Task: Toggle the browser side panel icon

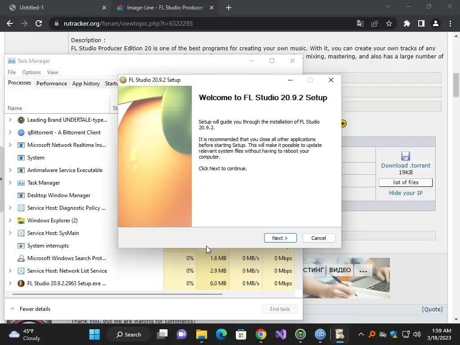Action: tap(421, 23)
